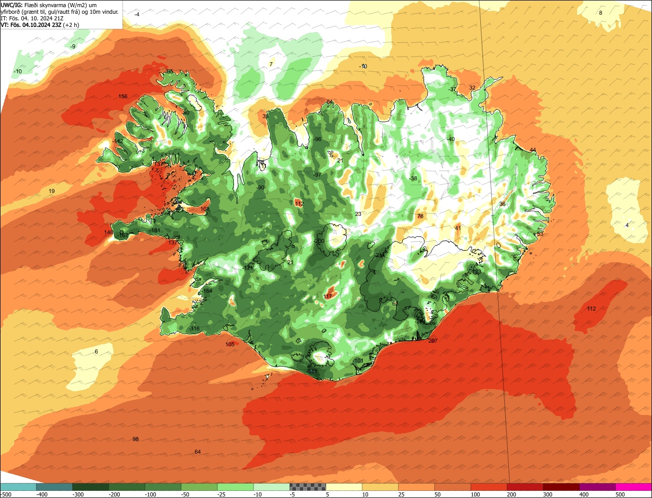Click the map value 341
652x498 pixels.
pyautogui.click(x=312, y=371)
